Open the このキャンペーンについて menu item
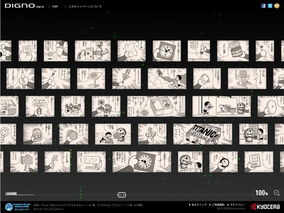 point(85,7)
